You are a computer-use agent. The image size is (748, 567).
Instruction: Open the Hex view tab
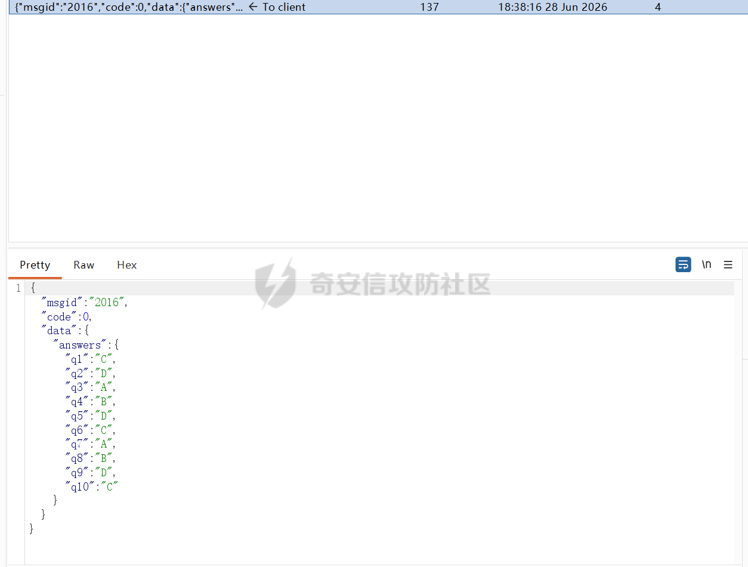click(127, 265)
